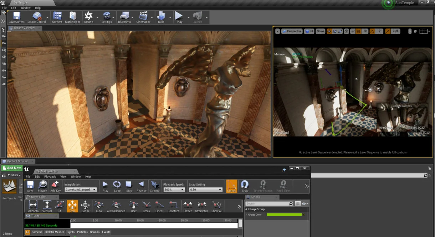
Task: Set interpolation to Constant in Curve Editor
Action: click(x=173, y=206)
